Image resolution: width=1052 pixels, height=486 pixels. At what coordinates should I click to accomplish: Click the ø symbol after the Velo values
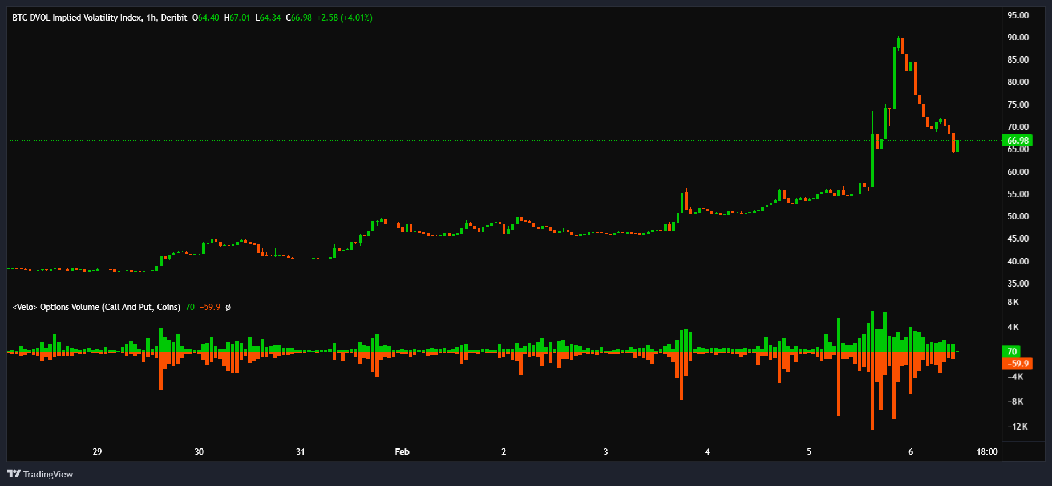click(x=228, y=307)
